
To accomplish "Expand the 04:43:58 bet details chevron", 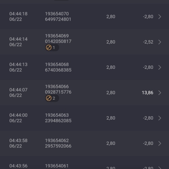I will pyautogui.click(x=160, y=143).
